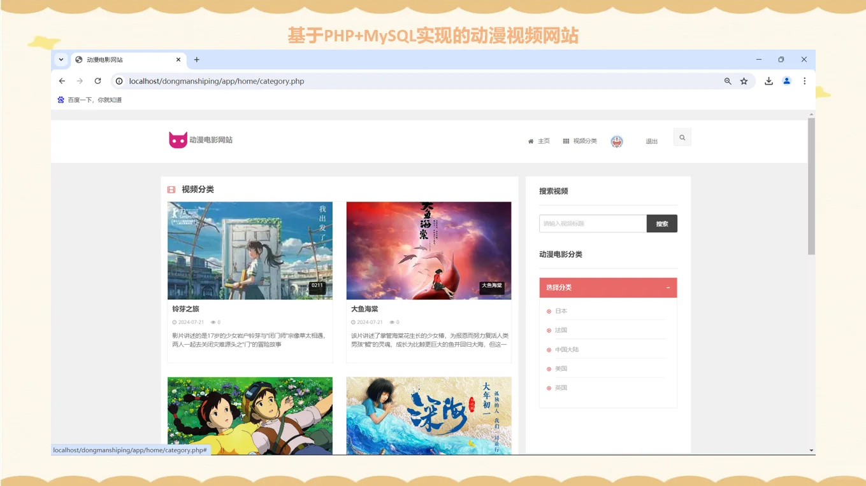The width and height of the screenshot is (866, 486).
Task: Select the home icon beside 主页
Action: tap(531, 141)
